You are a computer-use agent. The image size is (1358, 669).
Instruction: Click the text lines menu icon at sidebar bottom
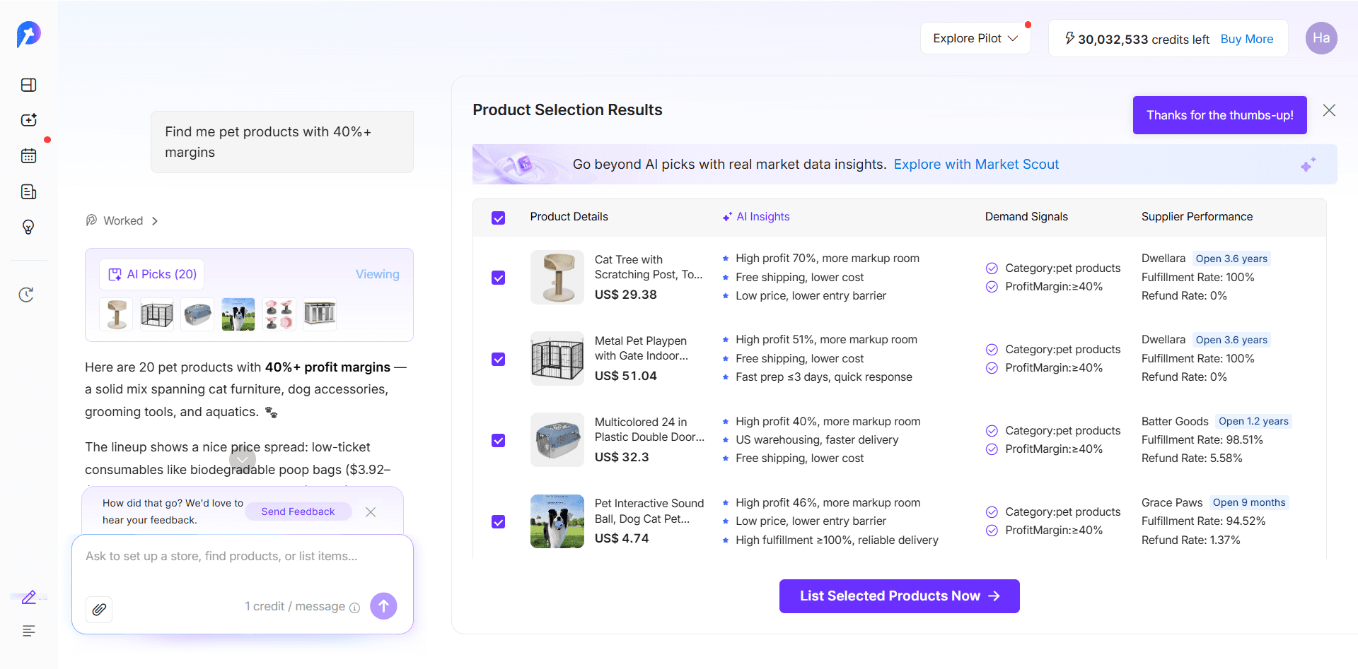tap(28, 631)
